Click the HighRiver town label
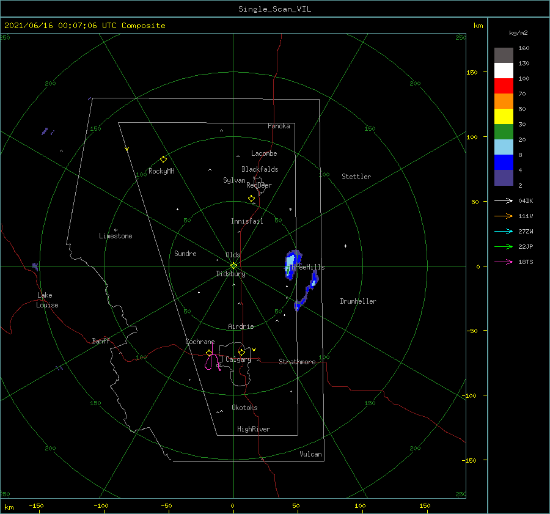Screen dimensions: 550x514 point(254,429)
